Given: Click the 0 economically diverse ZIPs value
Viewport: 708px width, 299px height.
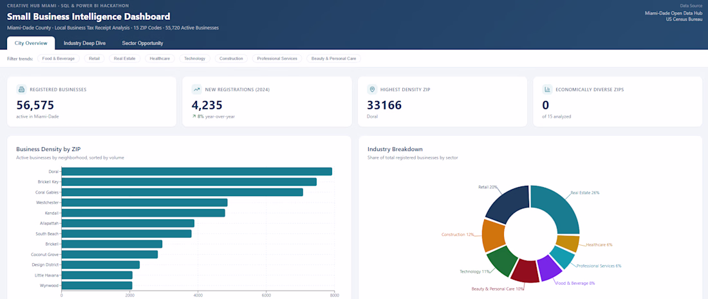Looking at the screenshot, I should pyautogui.click(x=545, y=105).
